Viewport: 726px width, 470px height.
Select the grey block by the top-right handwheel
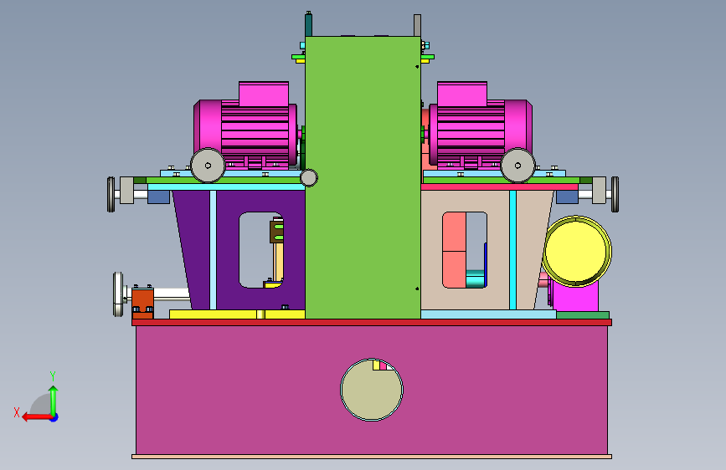coord(599,190)
